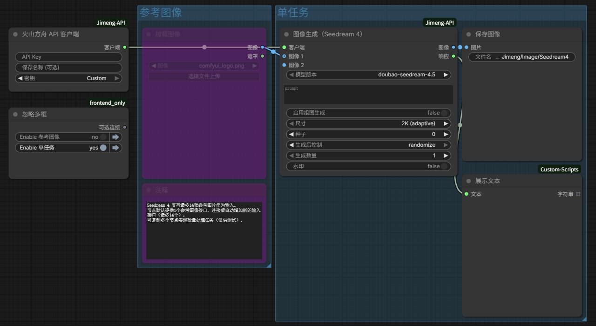The image size is (596, 326).
Task: Click next arrow on 密钥 combo
Action: pos(117,78)
